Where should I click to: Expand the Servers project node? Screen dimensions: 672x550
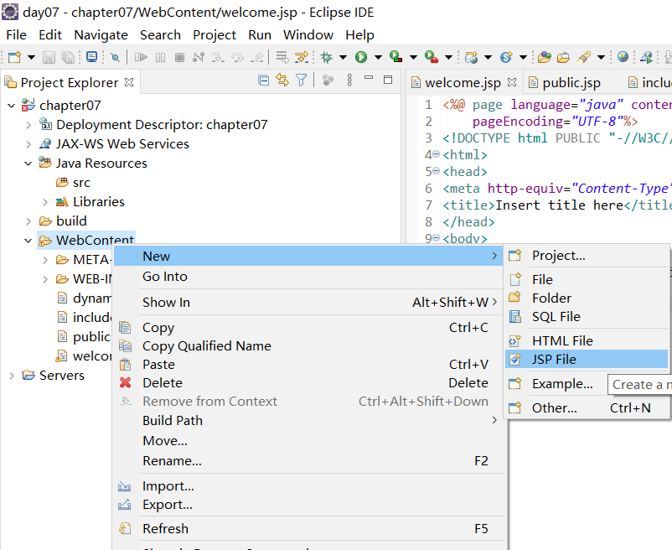click(12, 376)
